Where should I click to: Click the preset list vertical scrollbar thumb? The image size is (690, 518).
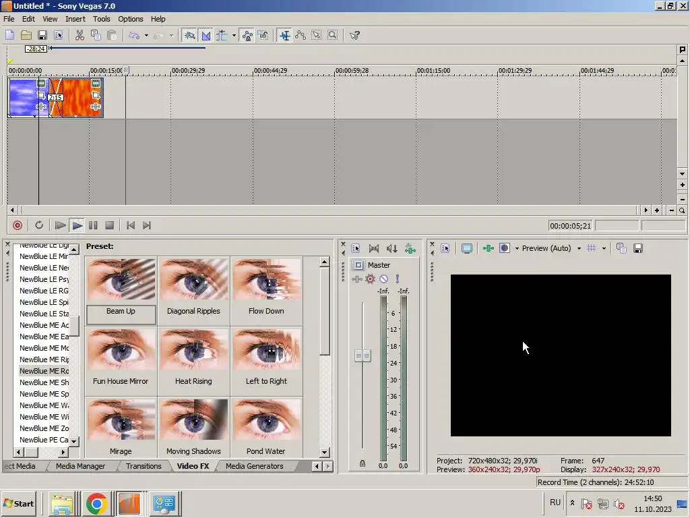click(x=324, y=311)
